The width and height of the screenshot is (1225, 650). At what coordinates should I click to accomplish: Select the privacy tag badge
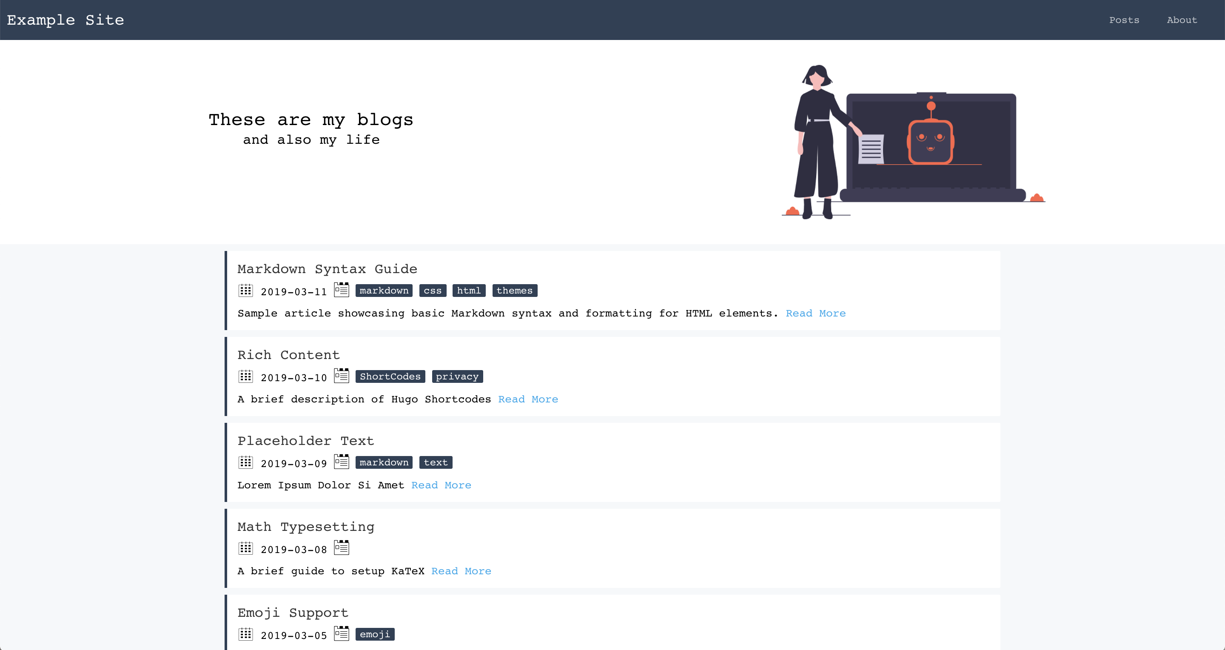click(457, 376)
